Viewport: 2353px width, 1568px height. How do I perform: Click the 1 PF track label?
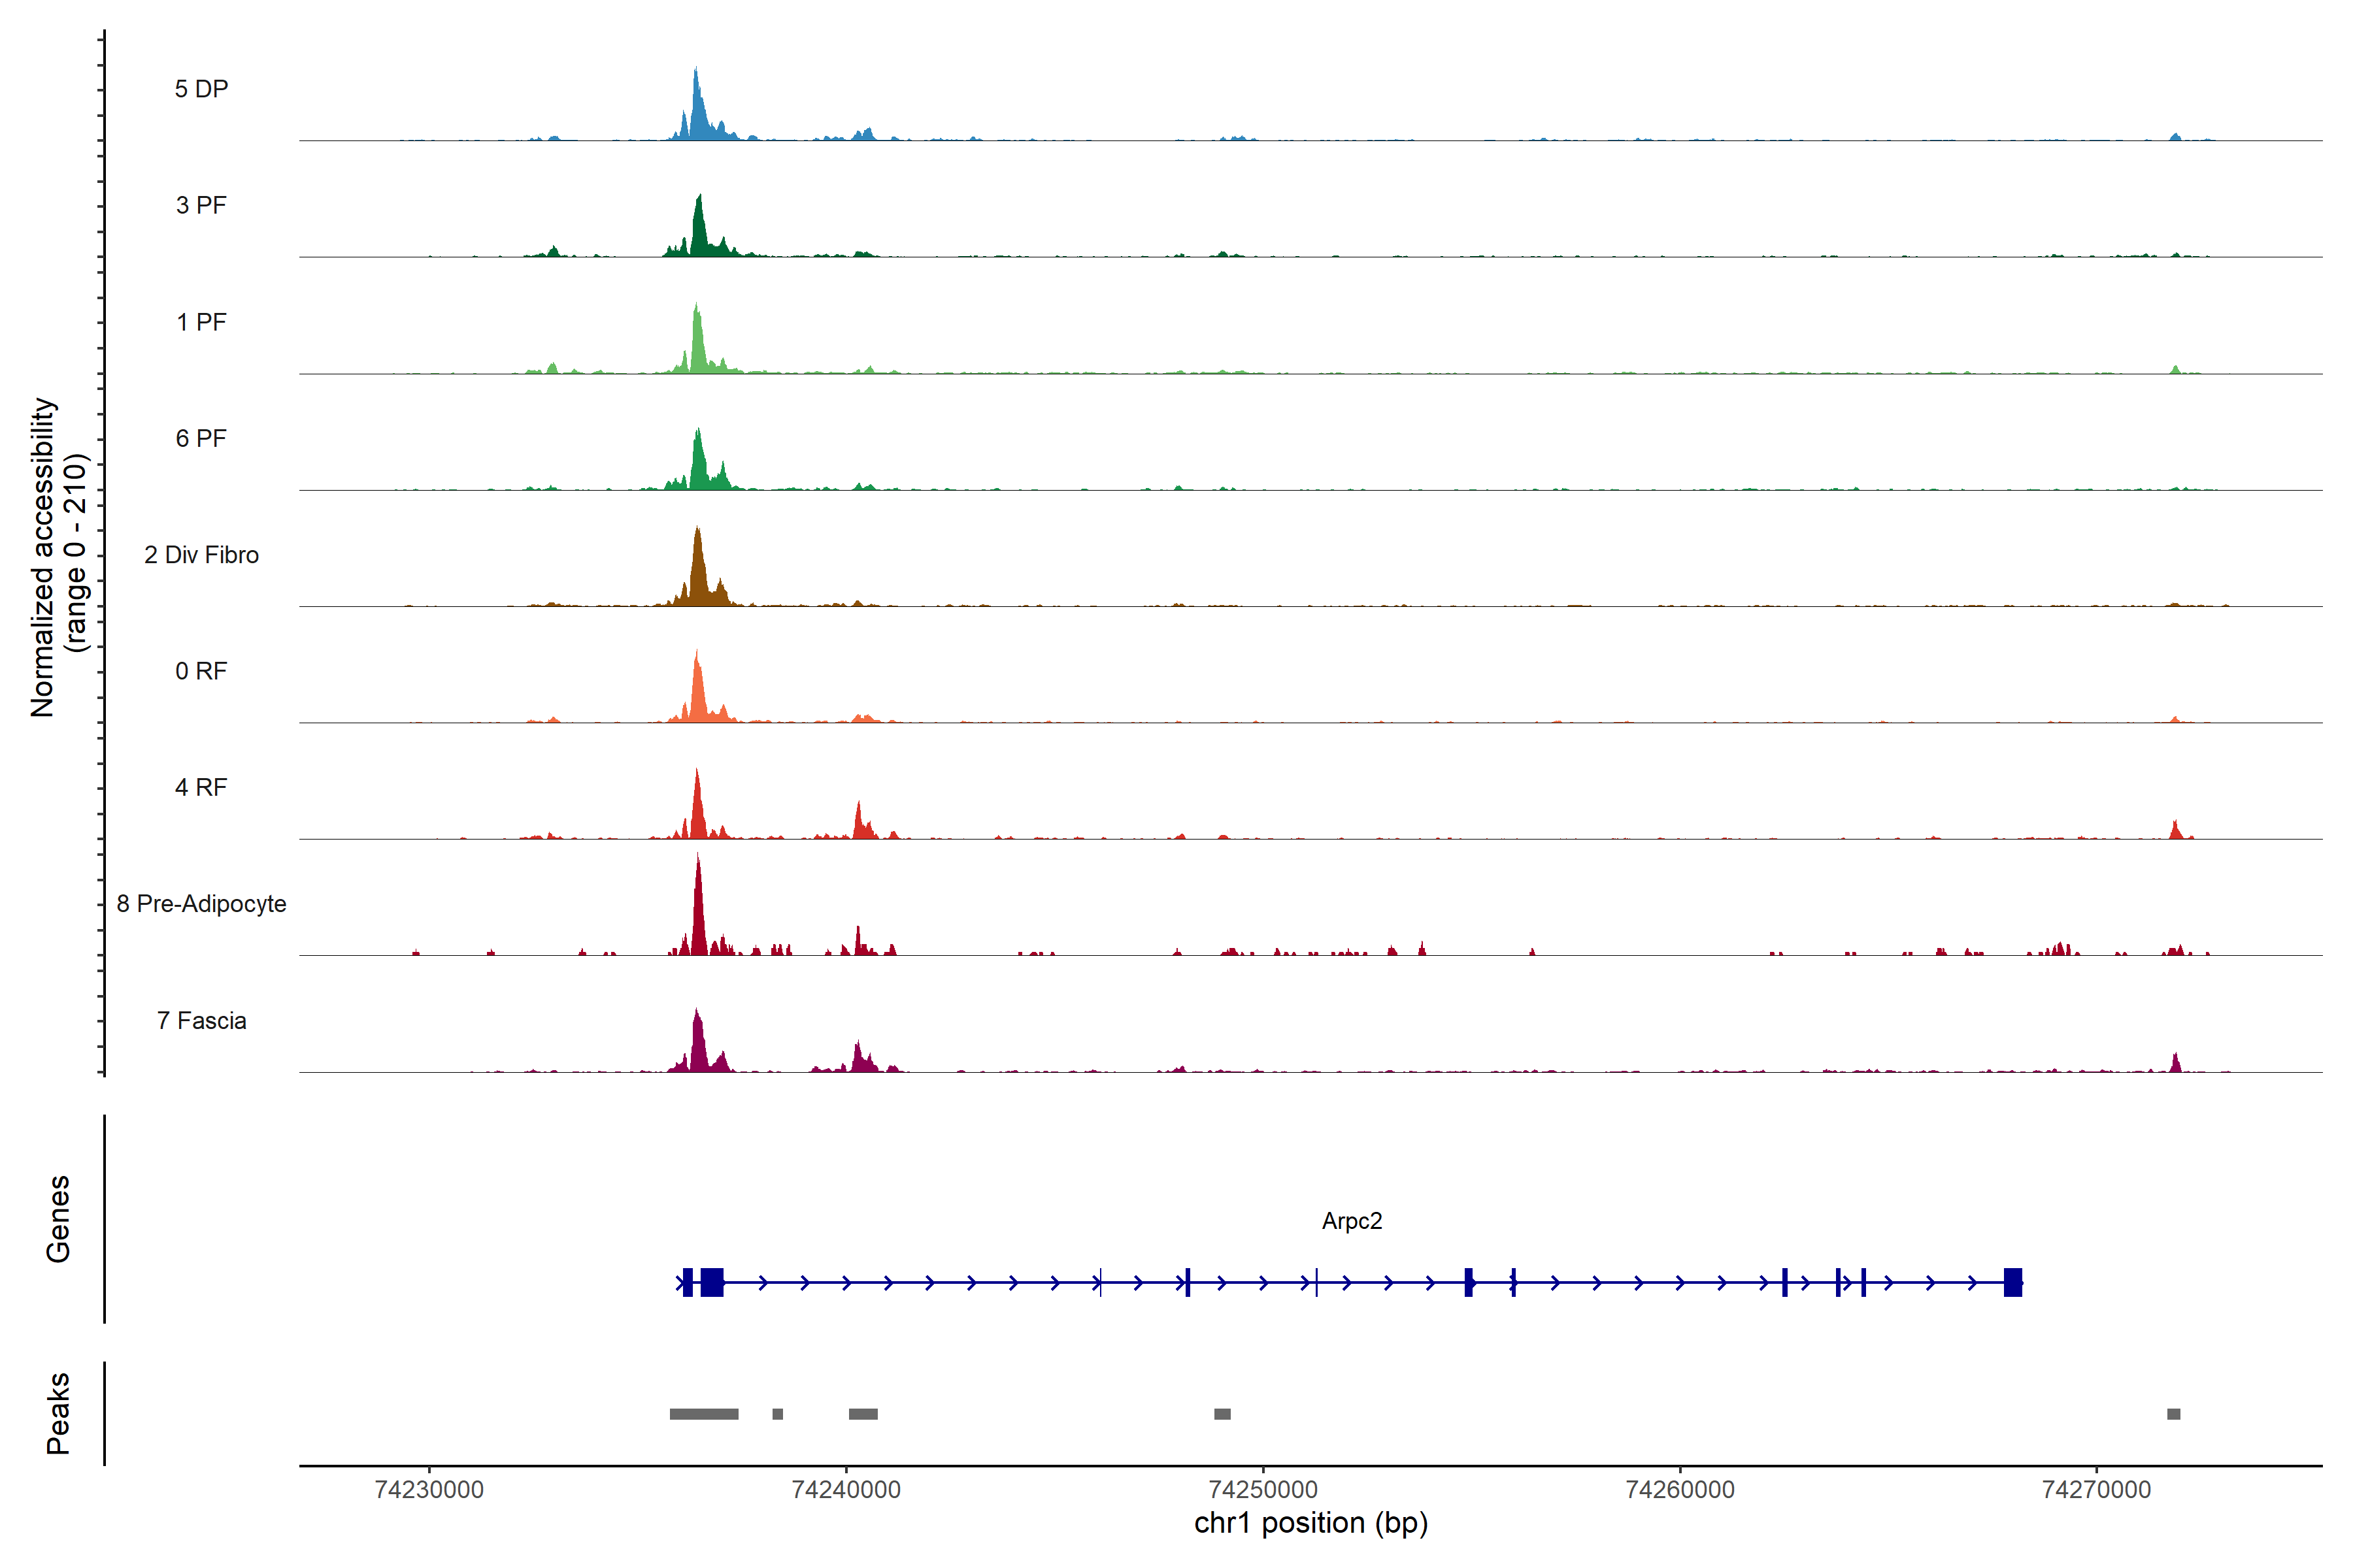click(201, 322)
